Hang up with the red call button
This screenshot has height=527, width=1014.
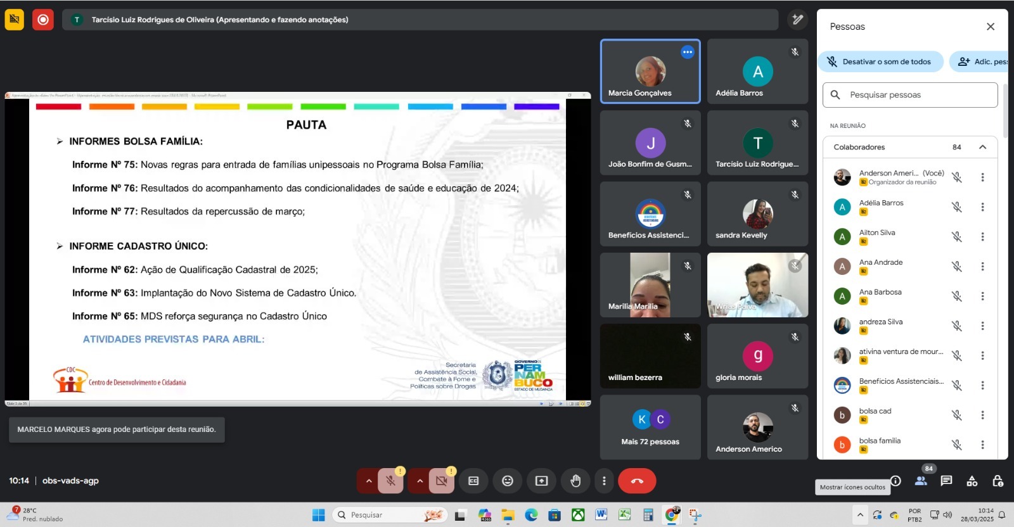pos(637,481)
